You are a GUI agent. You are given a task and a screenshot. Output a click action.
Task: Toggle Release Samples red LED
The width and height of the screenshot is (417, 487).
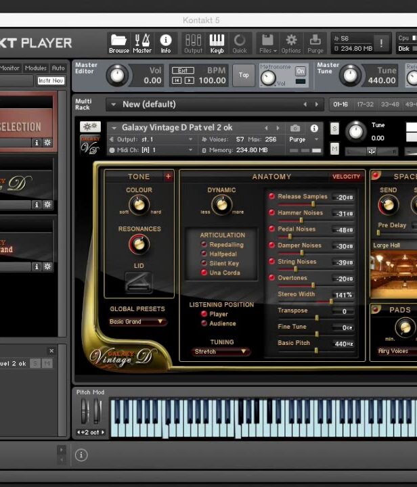271,196
